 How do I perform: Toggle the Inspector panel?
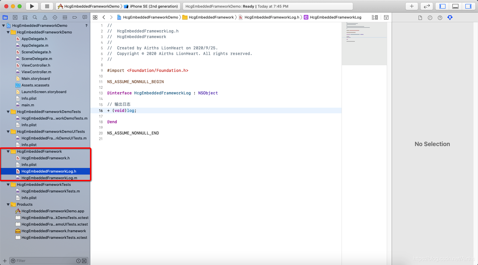tap(468, 6)
